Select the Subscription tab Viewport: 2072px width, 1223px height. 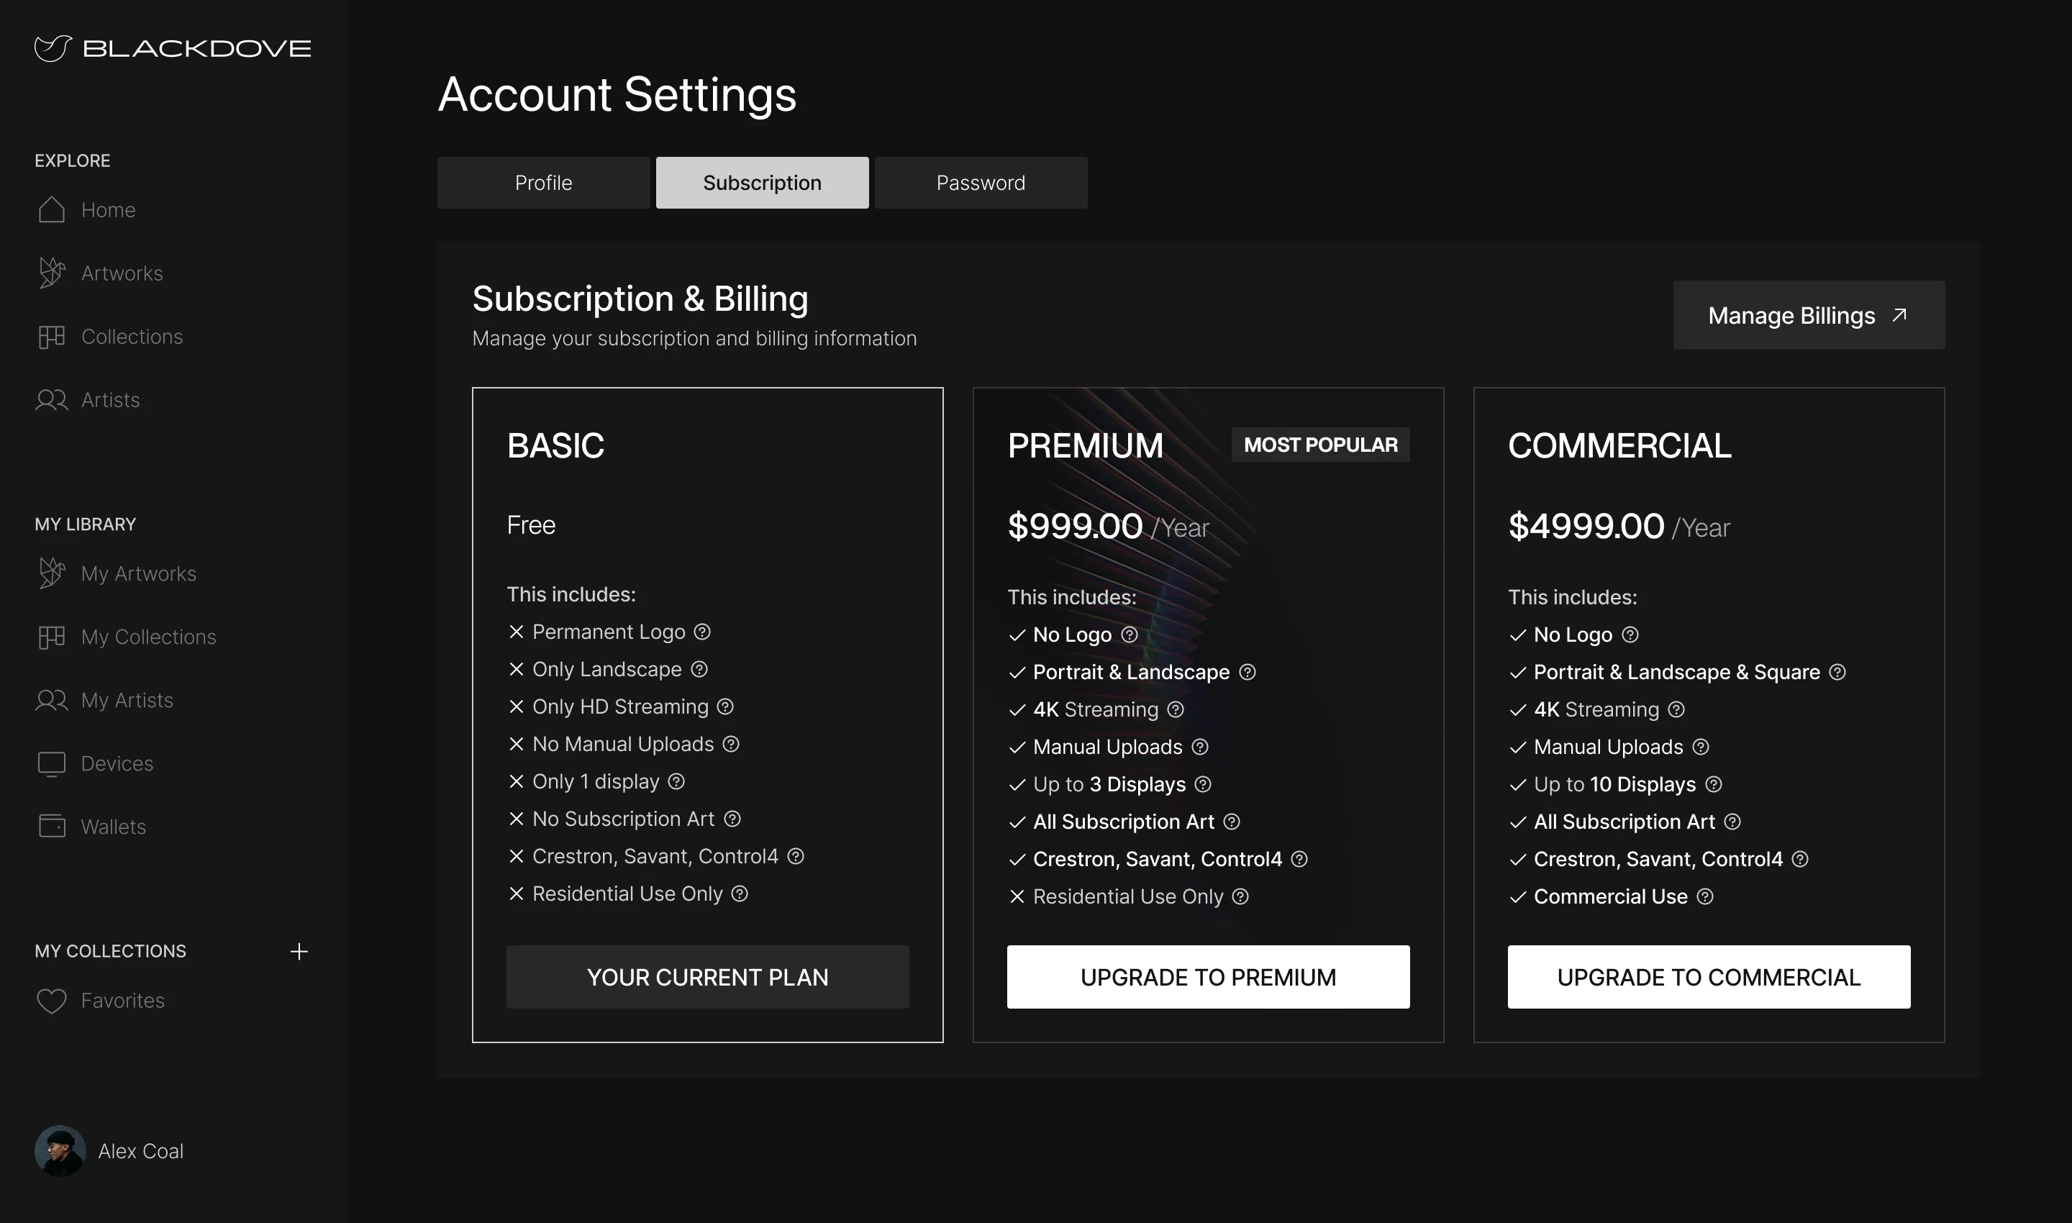pos(762,183)
